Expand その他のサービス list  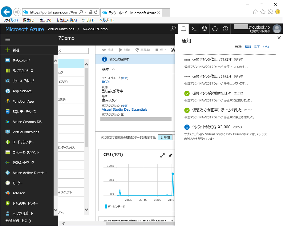click(x=18, y=221)
